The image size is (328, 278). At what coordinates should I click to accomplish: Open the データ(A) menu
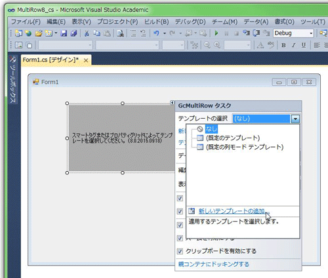(x=256, y=22)
